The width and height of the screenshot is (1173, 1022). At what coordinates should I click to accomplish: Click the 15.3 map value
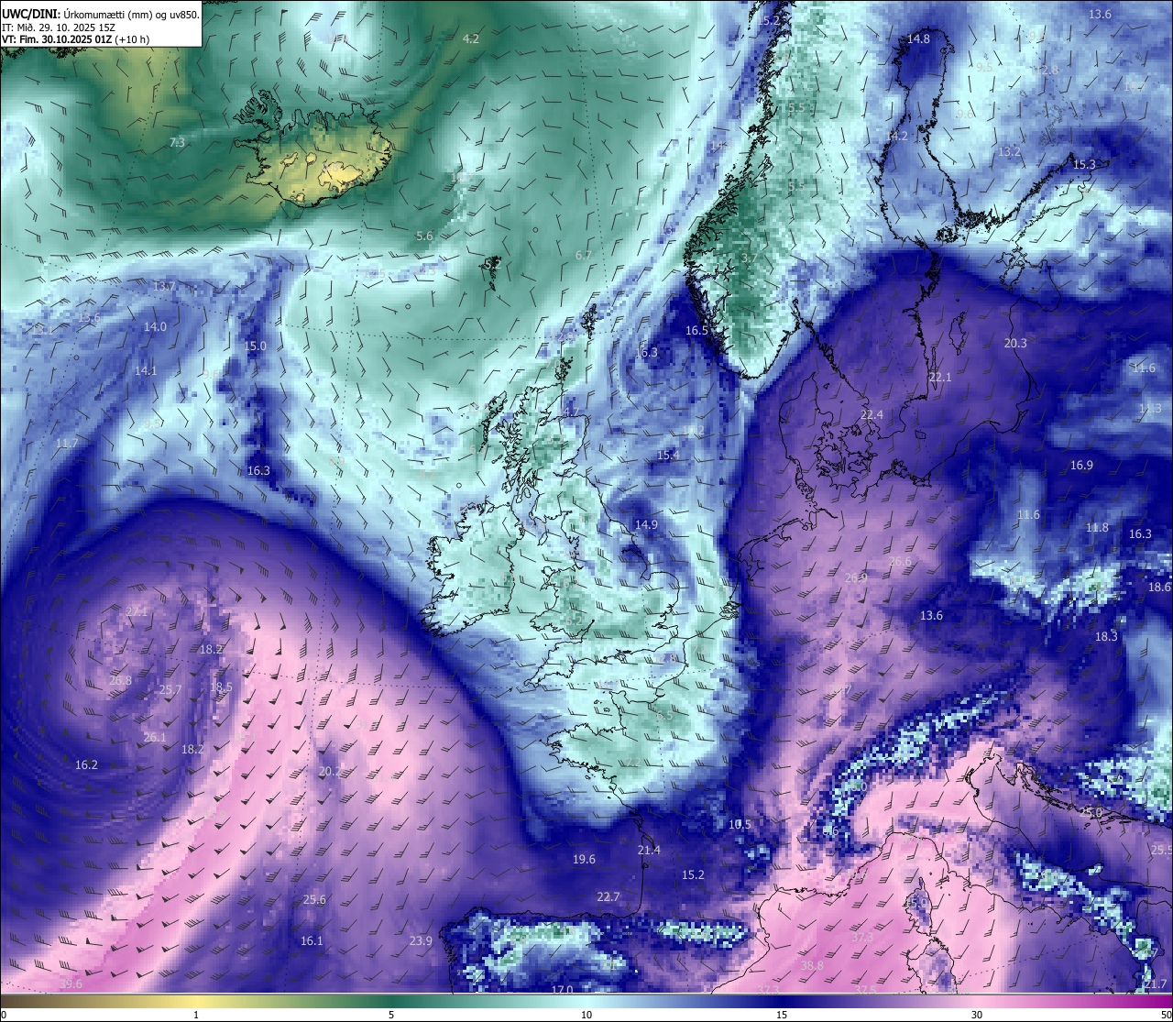(x=1084, y=164)
